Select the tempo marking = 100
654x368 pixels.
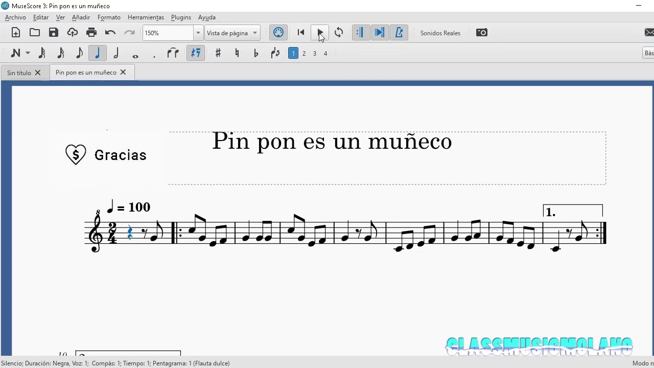129,207
